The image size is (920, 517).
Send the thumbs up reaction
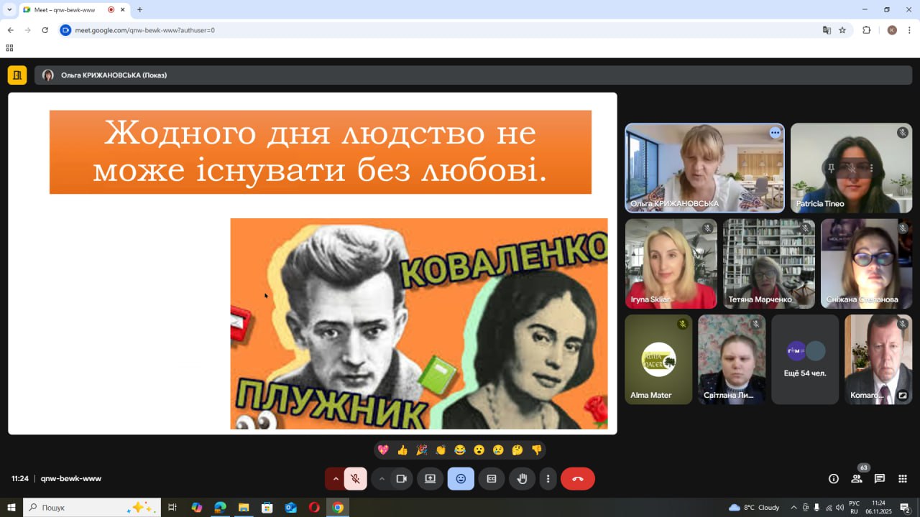point(402,450)
